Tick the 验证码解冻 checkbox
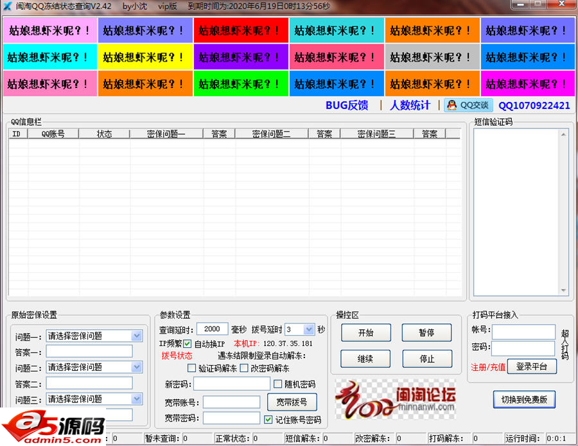The image size is (578, 446). [x=191, y=368]
